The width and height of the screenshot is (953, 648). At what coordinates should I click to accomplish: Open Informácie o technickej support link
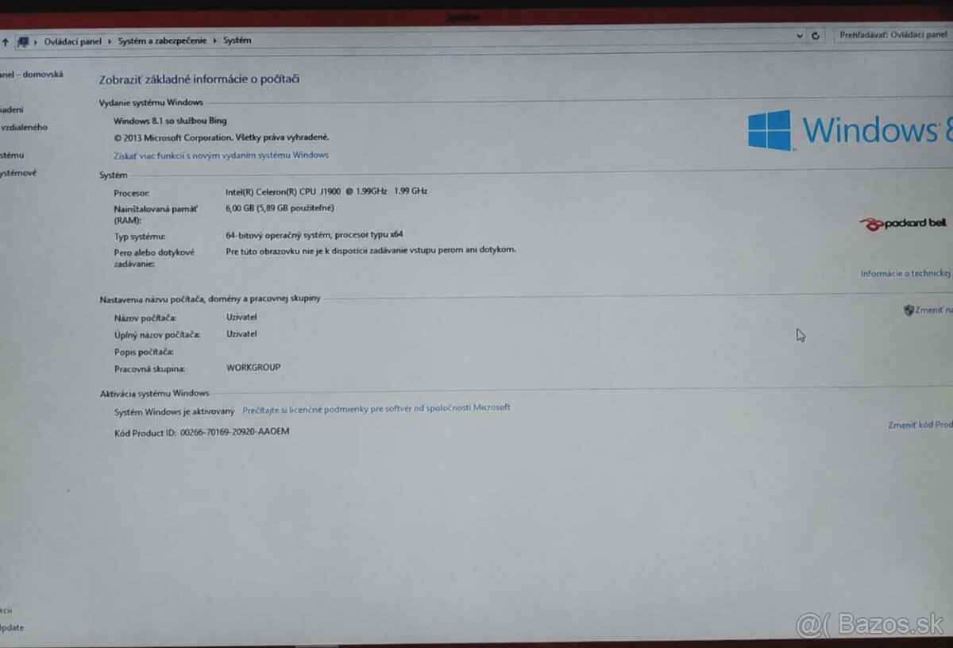click(906, 273)
